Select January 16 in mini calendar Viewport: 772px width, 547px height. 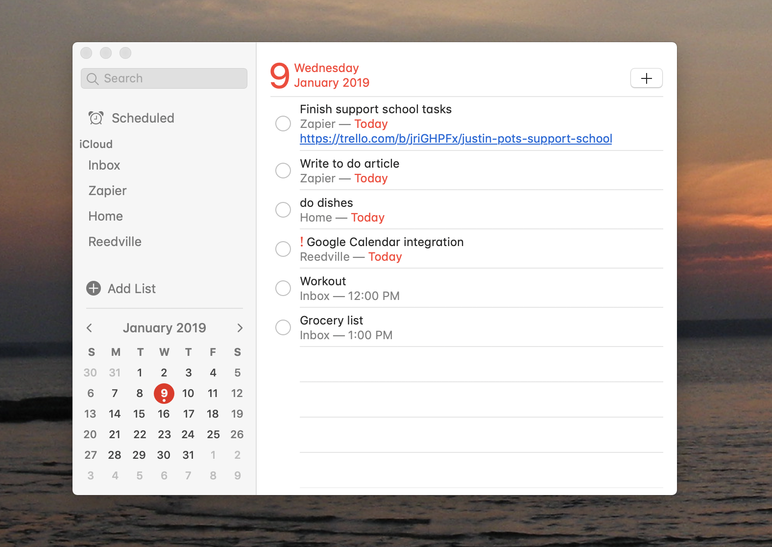[x=164, y=414]
